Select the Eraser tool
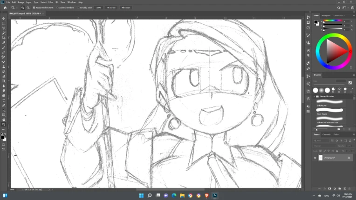 point(4,76)
